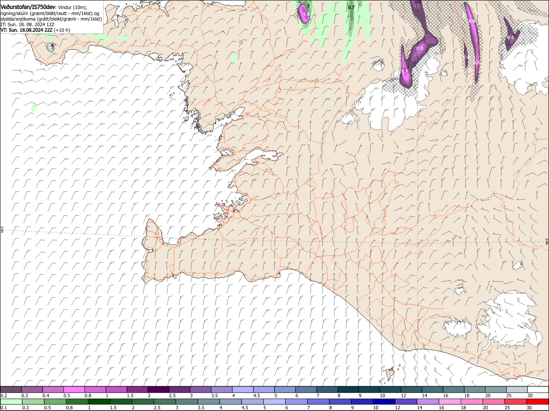The width and height of the screenshot is (549, 411).
Task: Click the 30 label in the upper legend row
Action: coord(530,396)
